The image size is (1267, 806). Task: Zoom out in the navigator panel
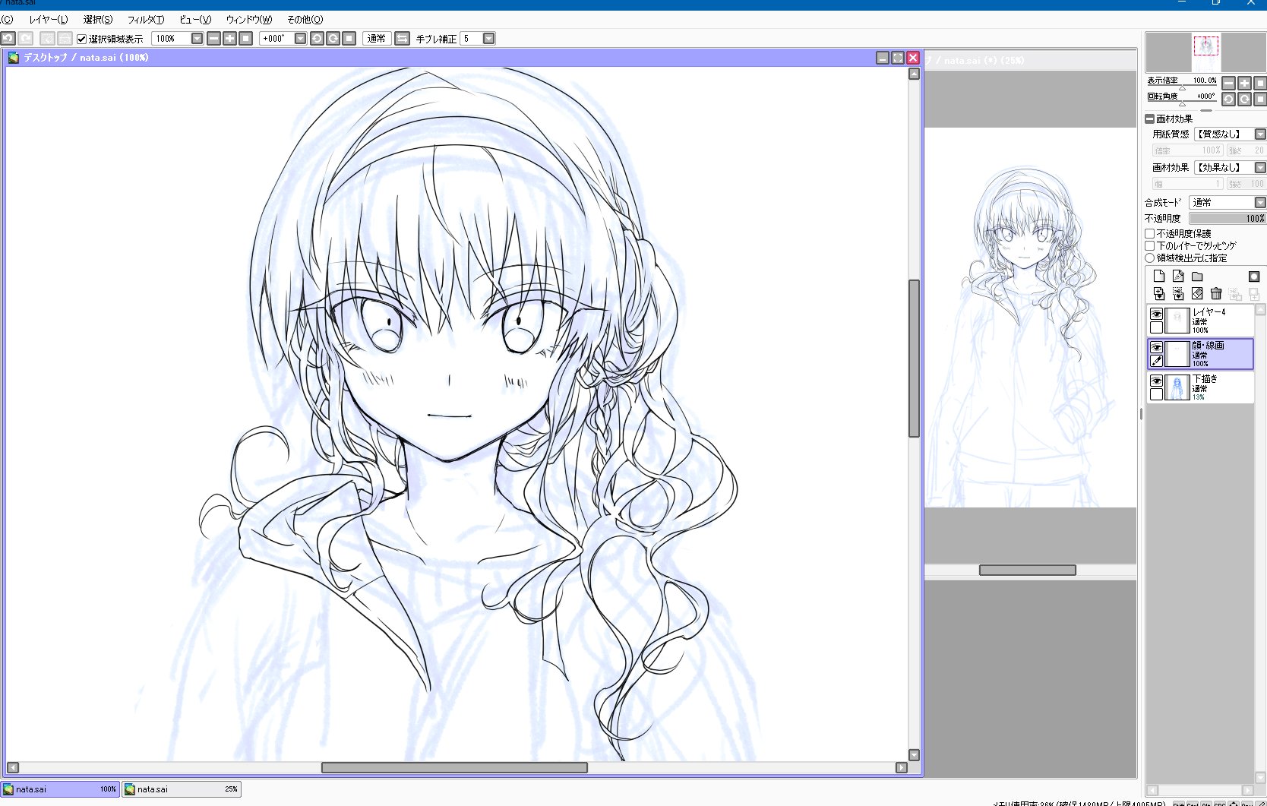click(x=1228, y=83)
